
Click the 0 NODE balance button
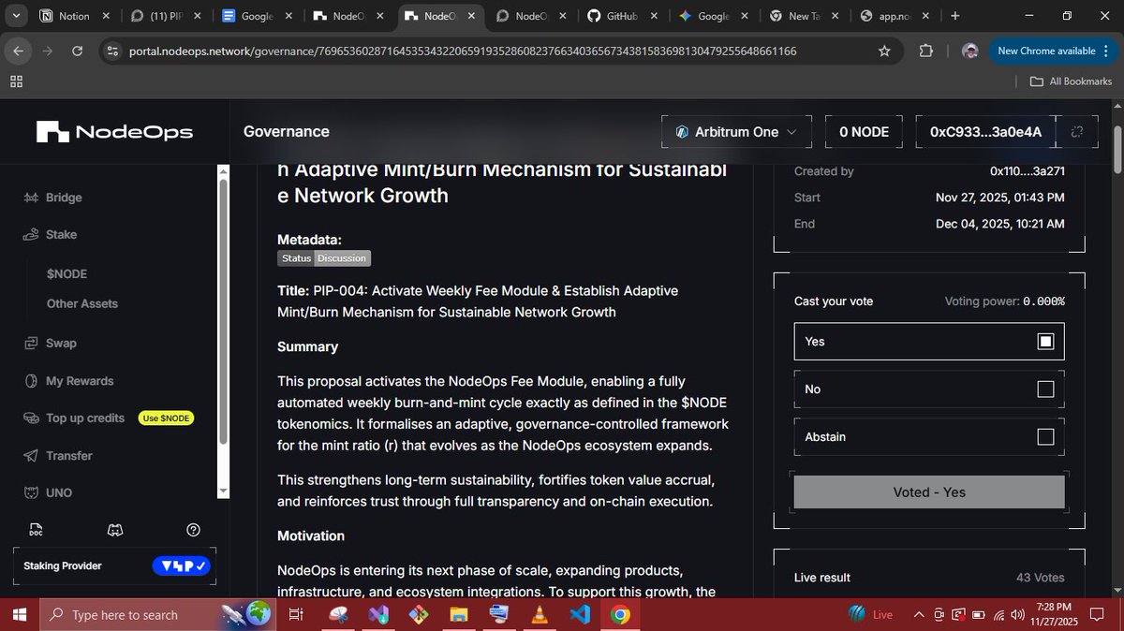864,132
